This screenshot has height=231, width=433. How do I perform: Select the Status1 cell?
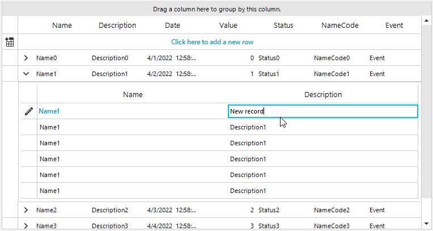(269, 74)
